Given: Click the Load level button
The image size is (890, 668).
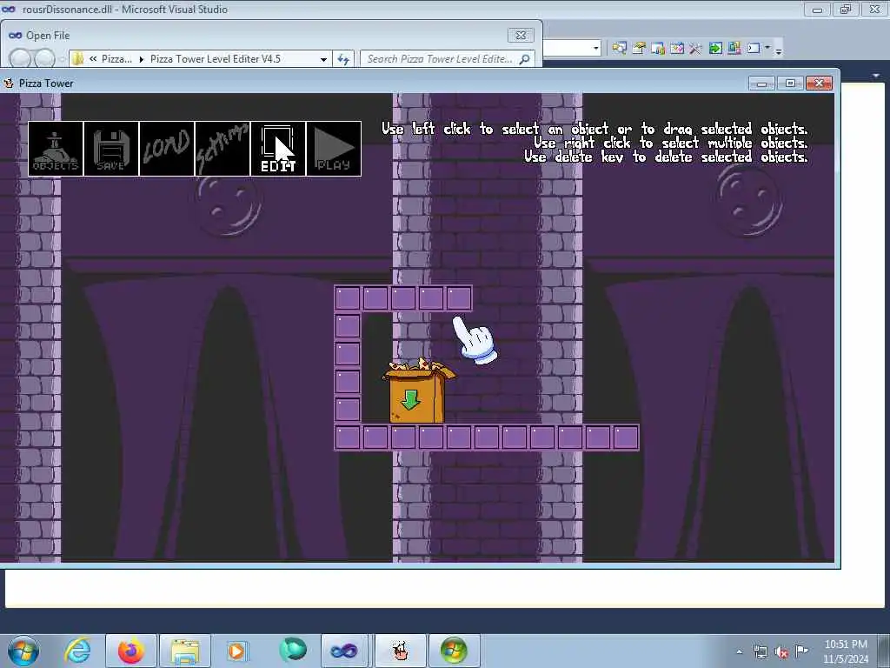Looking at the screenshot, I should (167, 149).
